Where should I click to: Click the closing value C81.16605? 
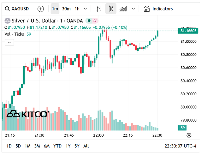(81, 27)
